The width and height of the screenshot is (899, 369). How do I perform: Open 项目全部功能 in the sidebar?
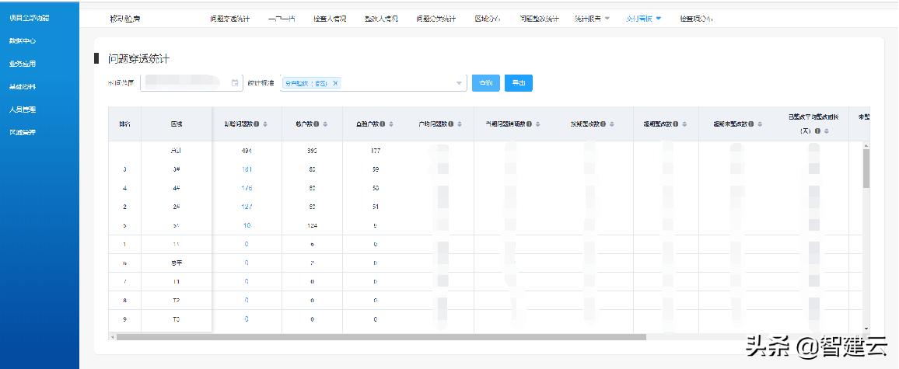pos(30,19)
